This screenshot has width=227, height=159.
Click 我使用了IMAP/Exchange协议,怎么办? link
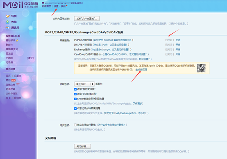(125, 113)
